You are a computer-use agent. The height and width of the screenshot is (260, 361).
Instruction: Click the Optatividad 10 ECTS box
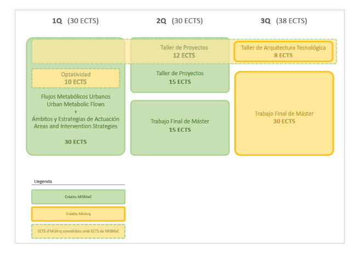pyautogui.click(x=76, y=78)
